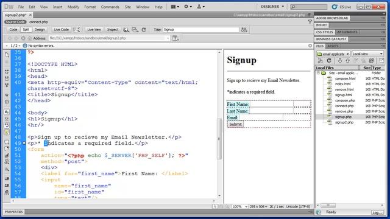The image size is (390, 219).
Task: Click the Preview in Browser globe icon
Action: [126, 30]
